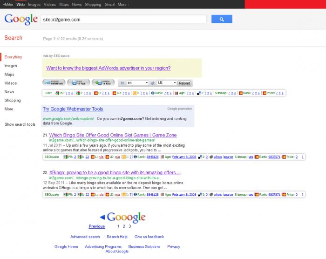Click the SEOquake Request Parameters button
326x259 pixels.
54,82
